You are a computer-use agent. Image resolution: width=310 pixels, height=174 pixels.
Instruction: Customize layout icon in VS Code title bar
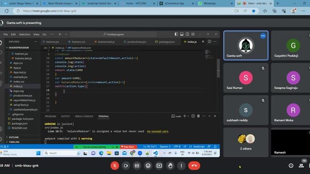click(193, 34)
